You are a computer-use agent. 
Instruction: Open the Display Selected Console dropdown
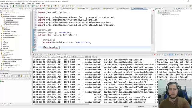180,55
